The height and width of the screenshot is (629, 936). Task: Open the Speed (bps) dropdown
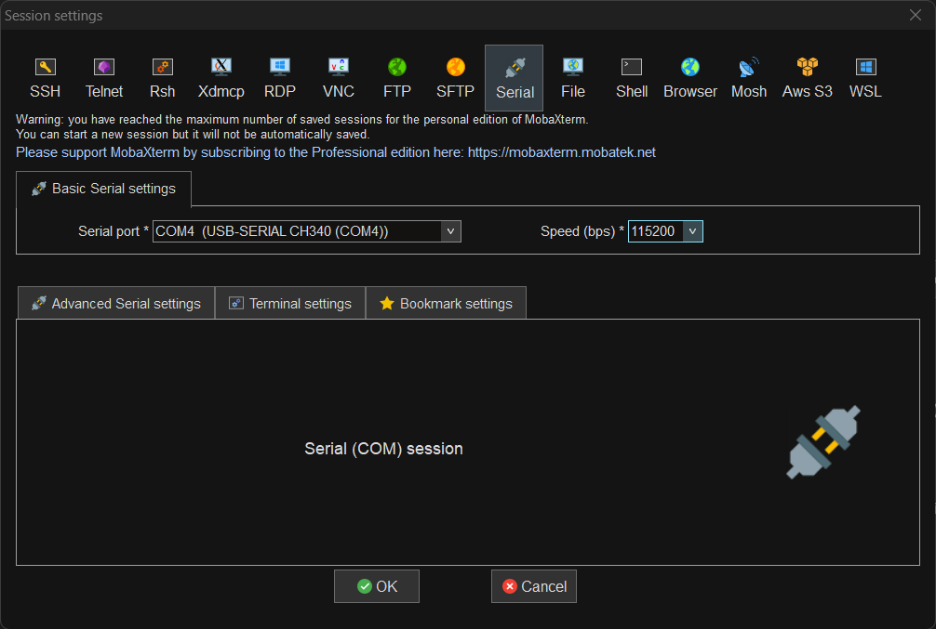(692, 231)
